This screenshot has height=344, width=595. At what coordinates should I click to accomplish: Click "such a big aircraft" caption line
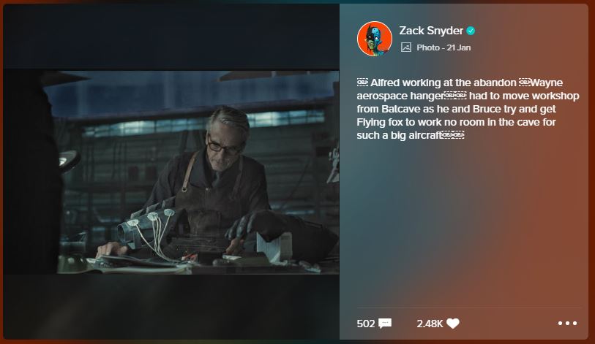click(400, 135)
